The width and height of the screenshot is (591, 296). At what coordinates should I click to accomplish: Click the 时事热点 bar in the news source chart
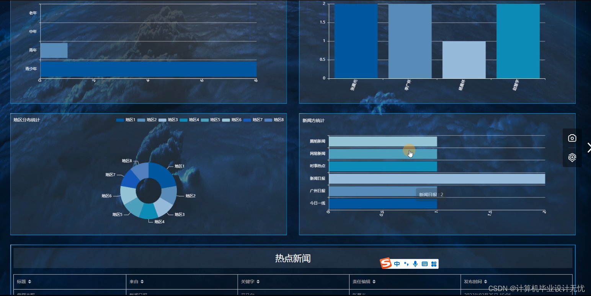click(383, 166)
